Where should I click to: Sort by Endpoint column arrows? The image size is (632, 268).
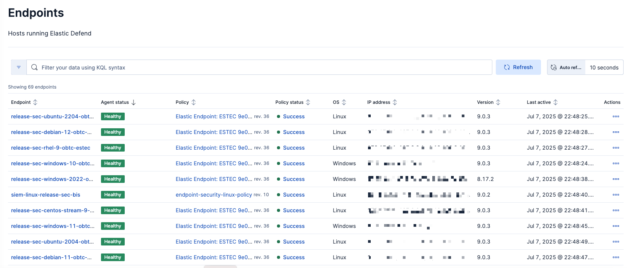click(x=35, y=102)
